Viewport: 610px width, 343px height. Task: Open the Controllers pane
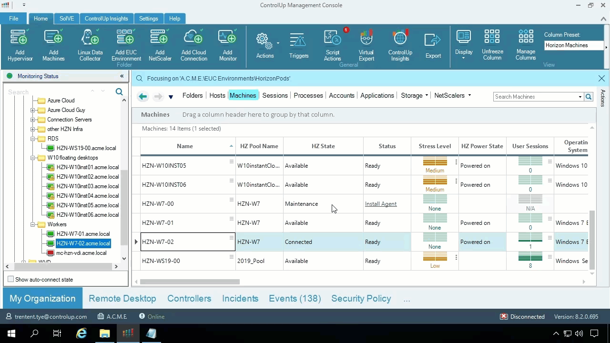pyautogui.click(x=189, y=299)
